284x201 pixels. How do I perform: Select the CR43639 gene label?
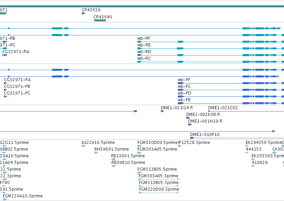coord(91,10)
